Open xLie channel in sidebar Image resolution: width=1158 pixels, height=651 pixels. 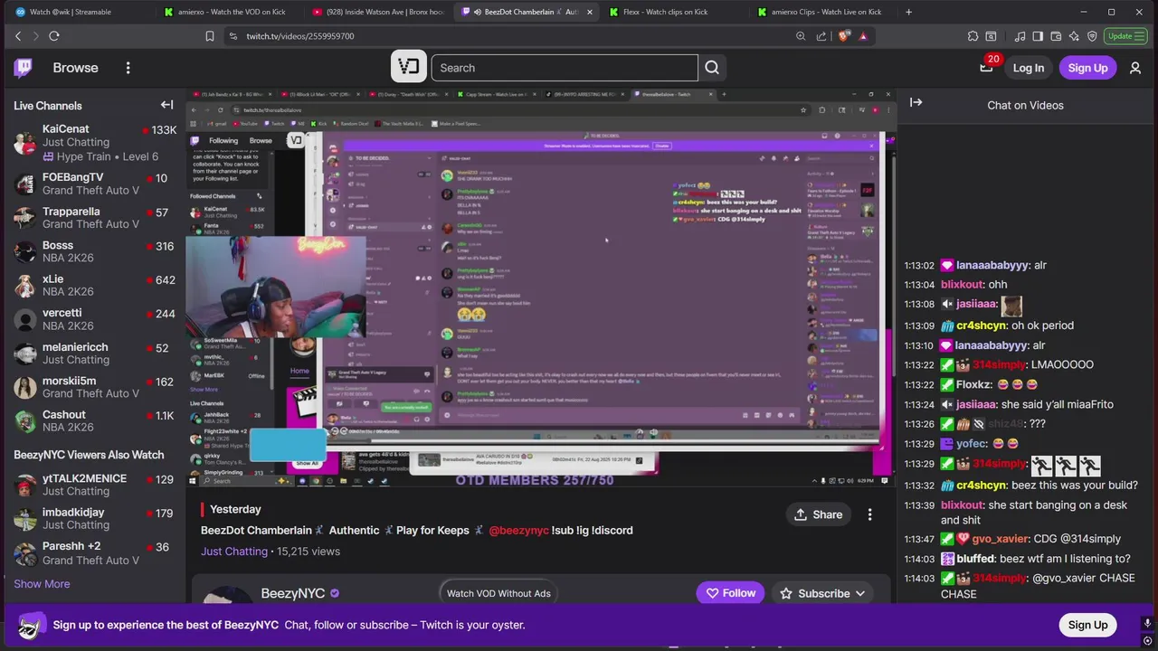[95, 286]
